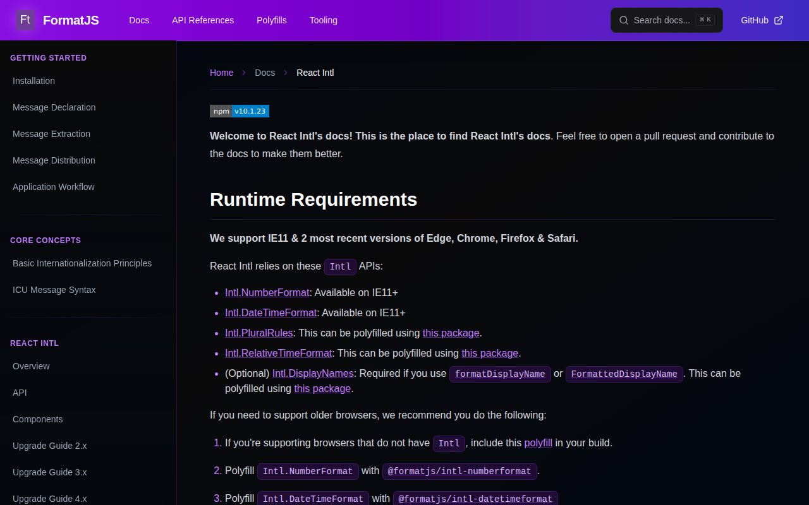The height and width of the screenshot is (505, 809).
Task: Click the Home breadcrumb link
Action: [221, 73]
